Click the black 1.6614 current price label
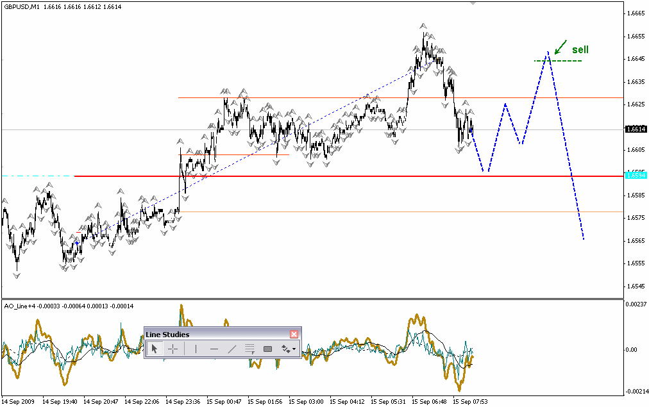Image resolution: width=649 pixels, height=407 pixels. (x=635, y=129)
